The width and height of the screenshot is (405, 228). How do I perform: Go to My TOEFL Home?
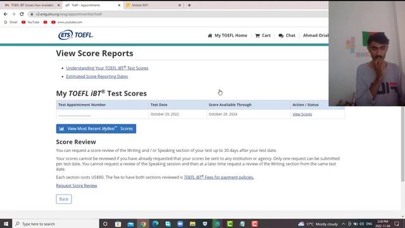click(x=227, y=35)
